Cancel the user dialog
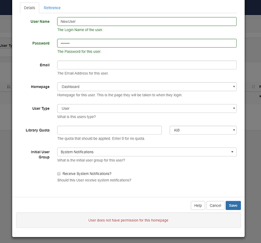This screenshot has width=261, height=243. click(x=215, y=206)
